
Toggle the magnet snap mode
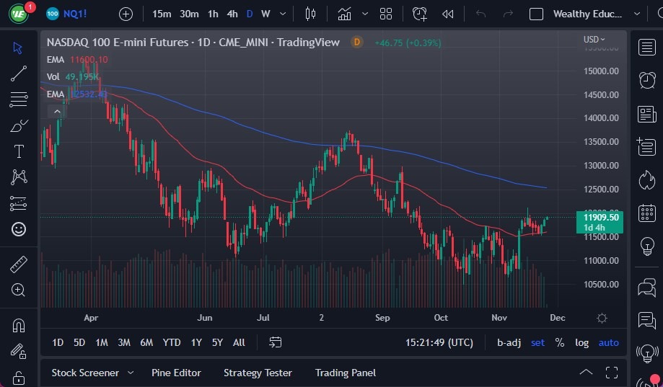19,325
